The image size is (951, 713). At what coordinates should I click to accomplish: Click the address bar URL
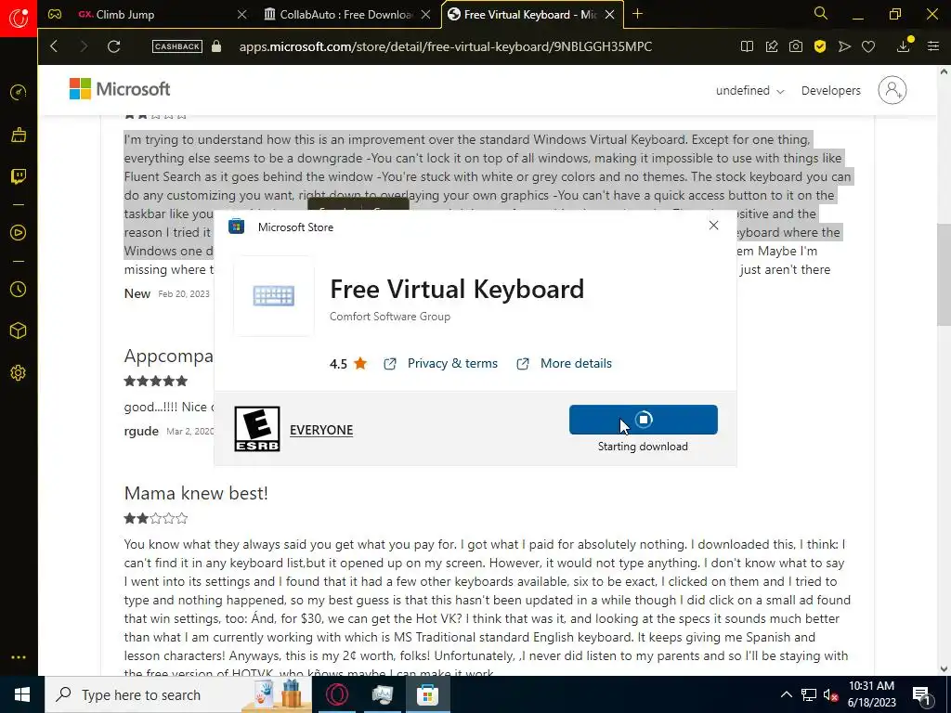[445, 46]
